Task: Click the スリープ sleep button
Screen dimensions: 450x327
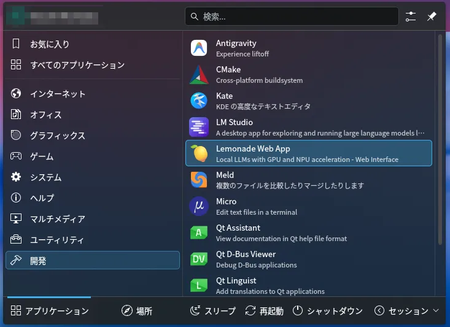Action: click(213, 310)
